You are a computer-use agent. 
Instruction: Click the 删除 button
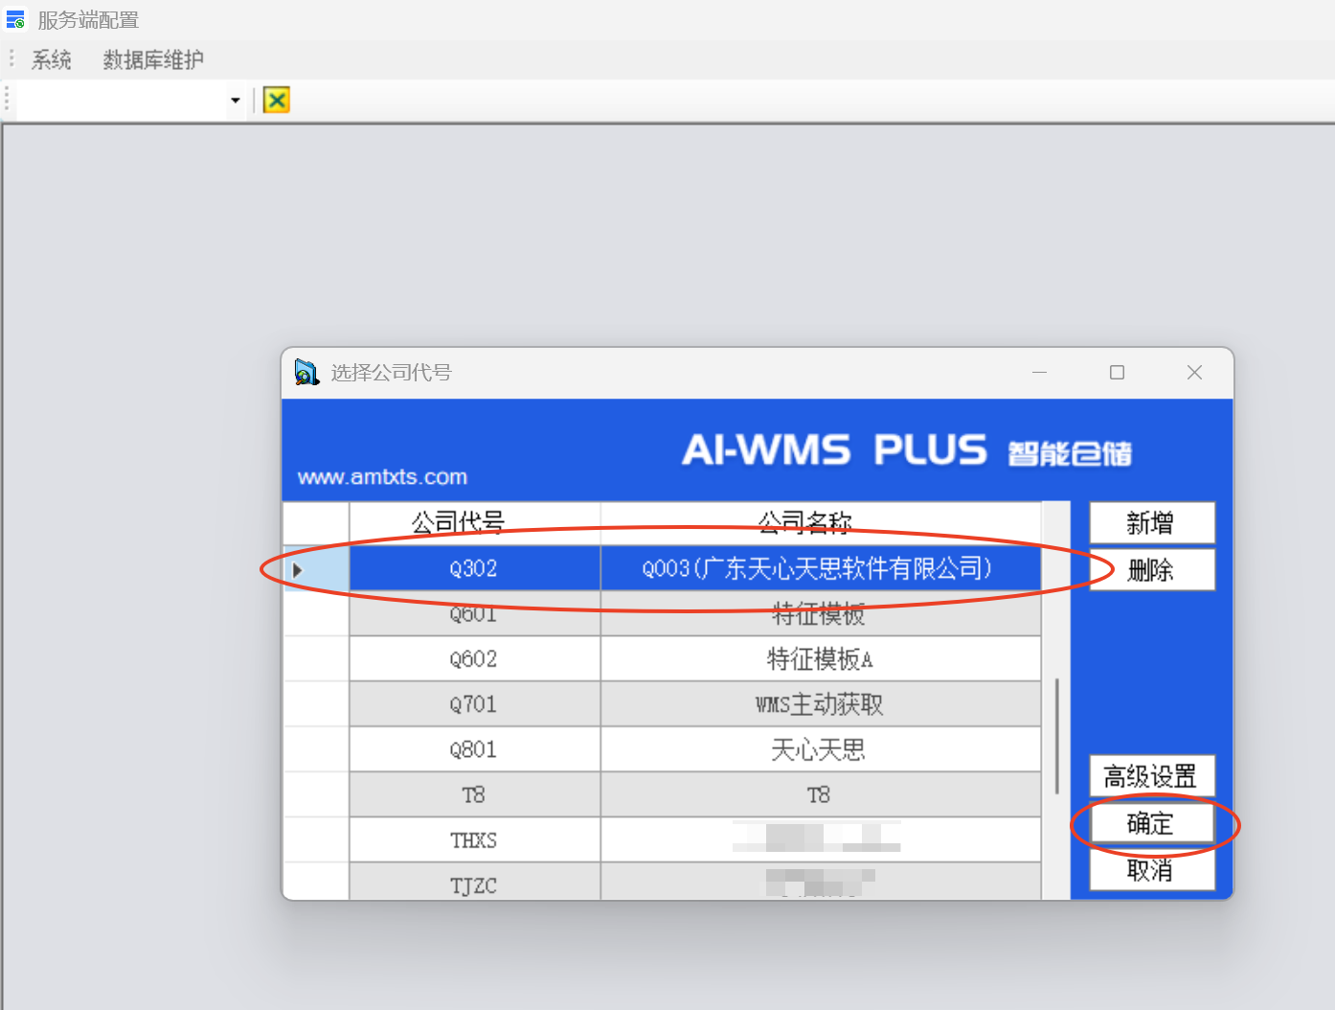pyautogui.click(x=1152, y=570)
